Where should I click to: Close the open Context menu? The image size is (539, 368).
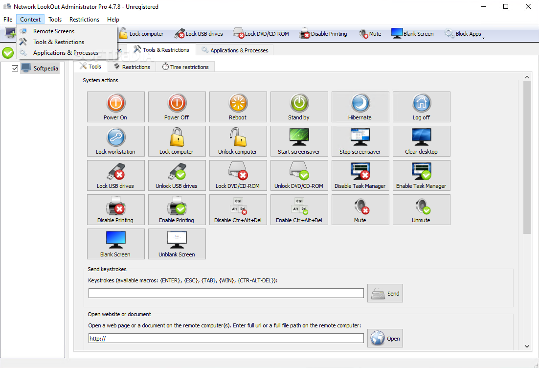(x=30, y=19)
